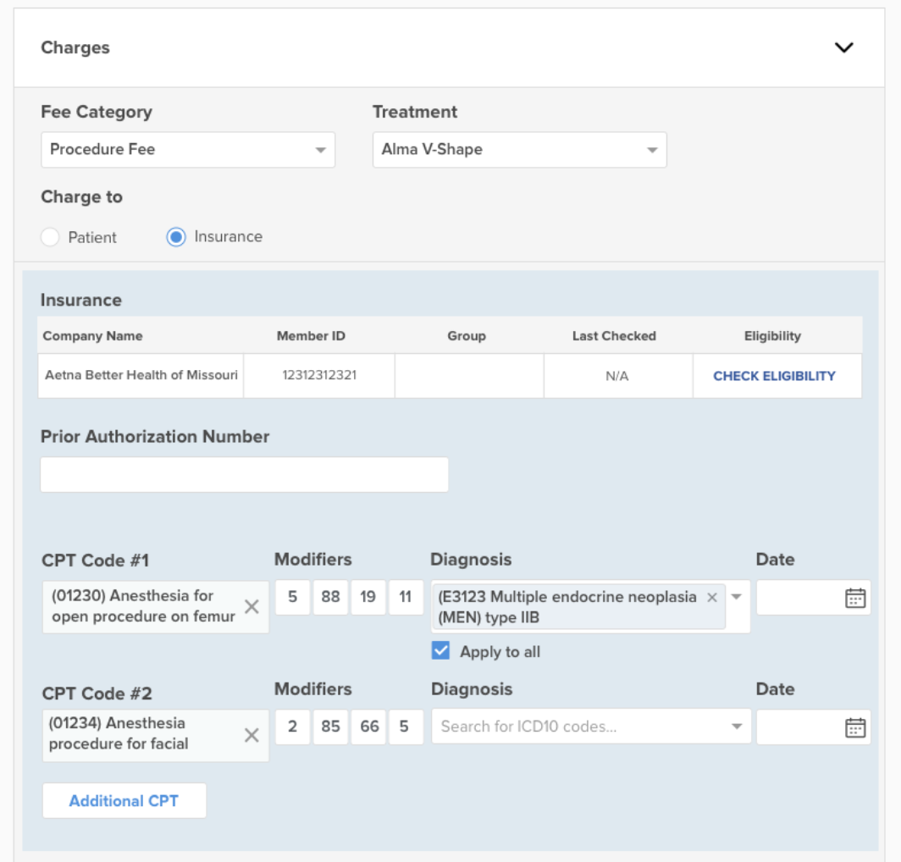
Task: Click the CHECK ELIGIBILITY link
Action: pyautogui.click(x=774, y=376)
